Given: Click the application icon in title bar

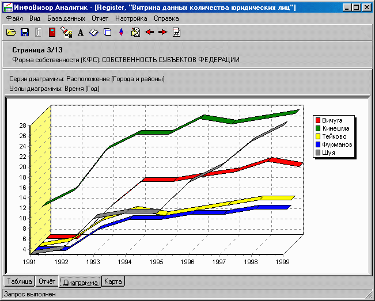Looking at the screenshot, I should coord(8,7).
